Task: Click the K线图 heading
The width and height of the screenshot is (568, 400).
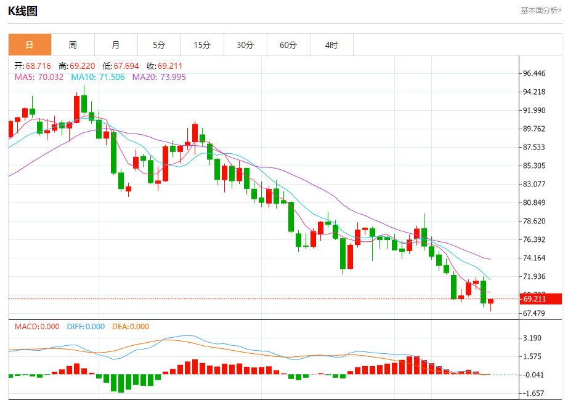Action: point(23,11)
